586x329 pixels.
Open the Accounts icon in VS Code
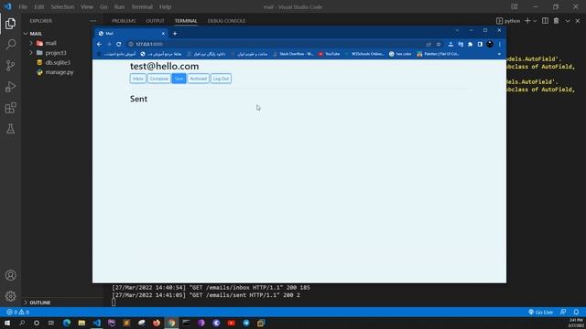pyautogui.click(x=10, y=275)
